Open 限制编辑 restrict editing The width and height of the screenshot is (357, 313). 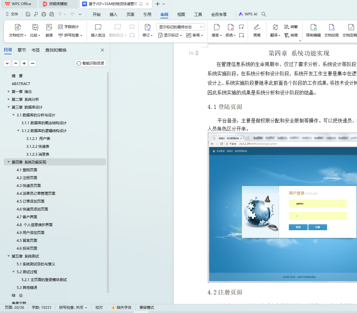pos(313,30)
